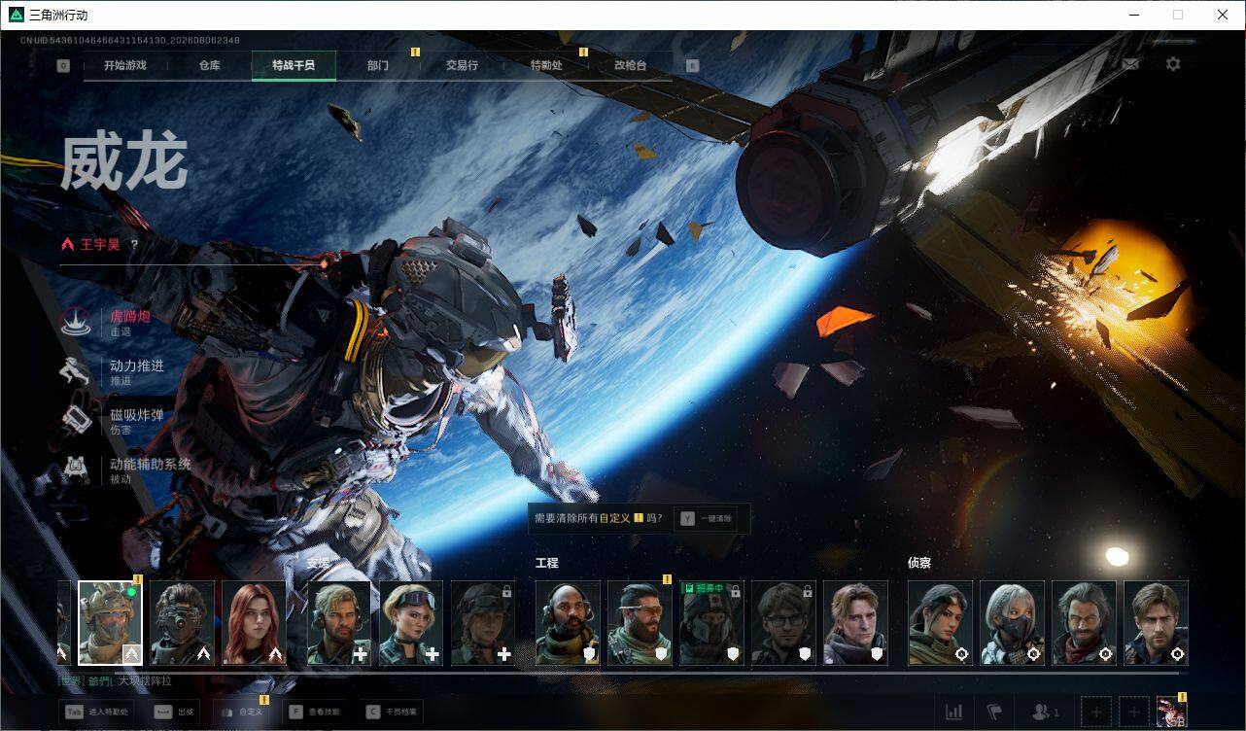Click the operator list horizontal scrollbar
Image resolution: width=1246 pixels, height=731 pixels.
pyautogui.click(x=647, y=672)
